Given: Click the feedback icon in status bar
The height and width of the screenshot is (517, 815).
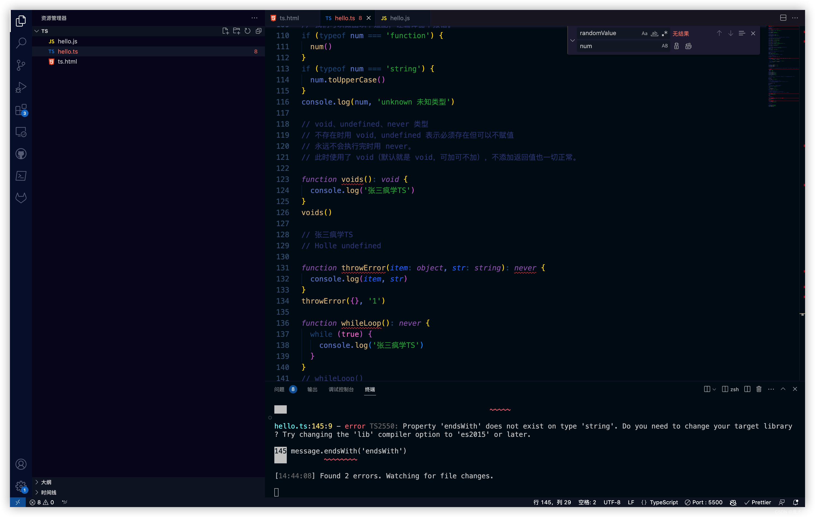Looking at the screenshot, I should coord(782,502).
